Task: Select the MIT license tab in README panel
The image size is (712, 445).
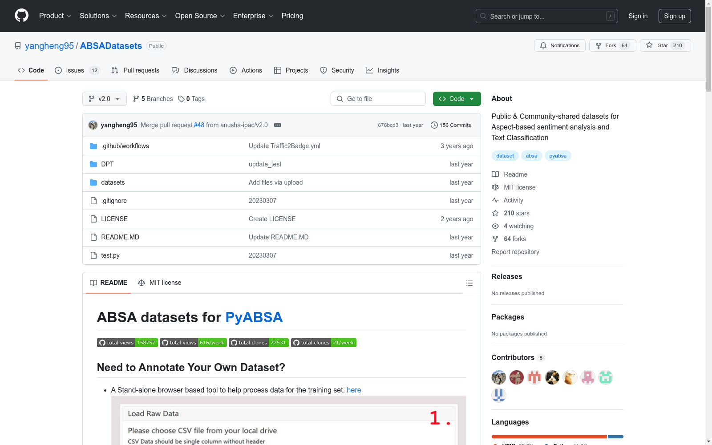Action: tap(160, 283)
